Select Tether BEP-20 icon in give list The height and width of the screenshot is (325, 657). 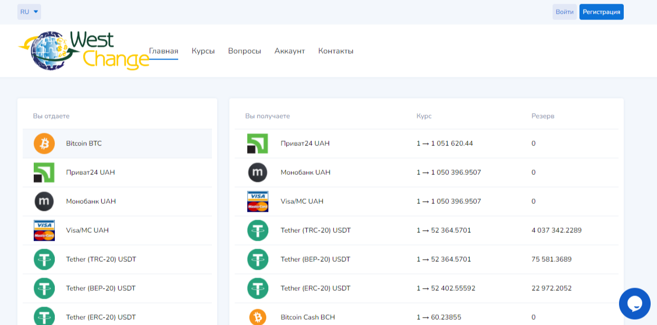[44, 288]
